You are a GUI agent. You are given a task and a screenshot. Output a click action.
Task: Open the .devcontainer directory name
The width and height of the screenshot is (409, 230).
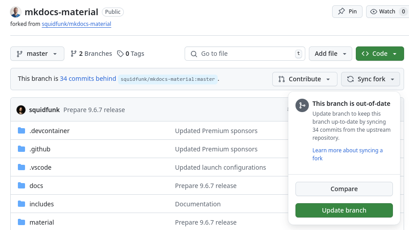[x=50, y=131]
